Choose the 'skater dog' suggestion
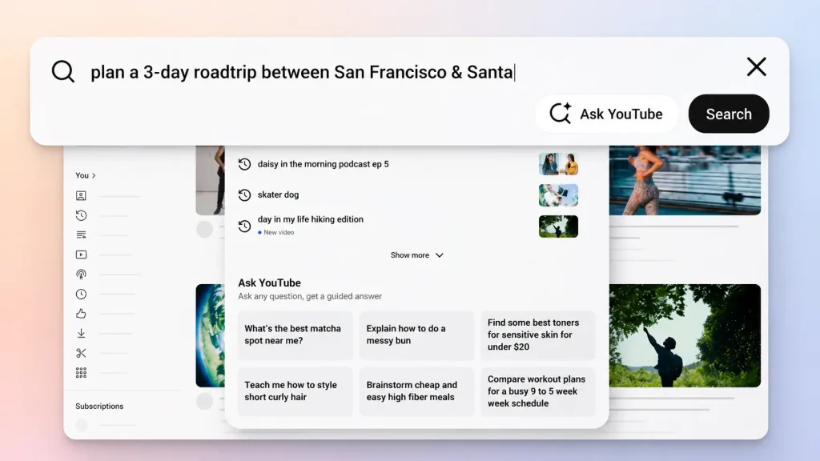The image size is (820, 461). (x=278, y=194)
